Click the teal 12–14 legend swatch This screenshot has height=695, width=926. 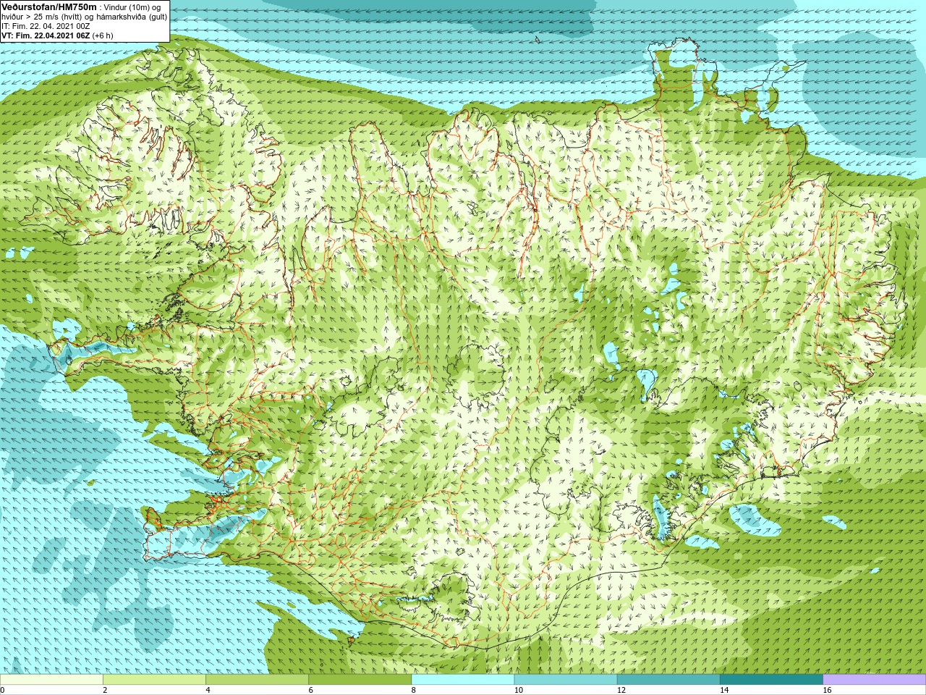point(668,680)
